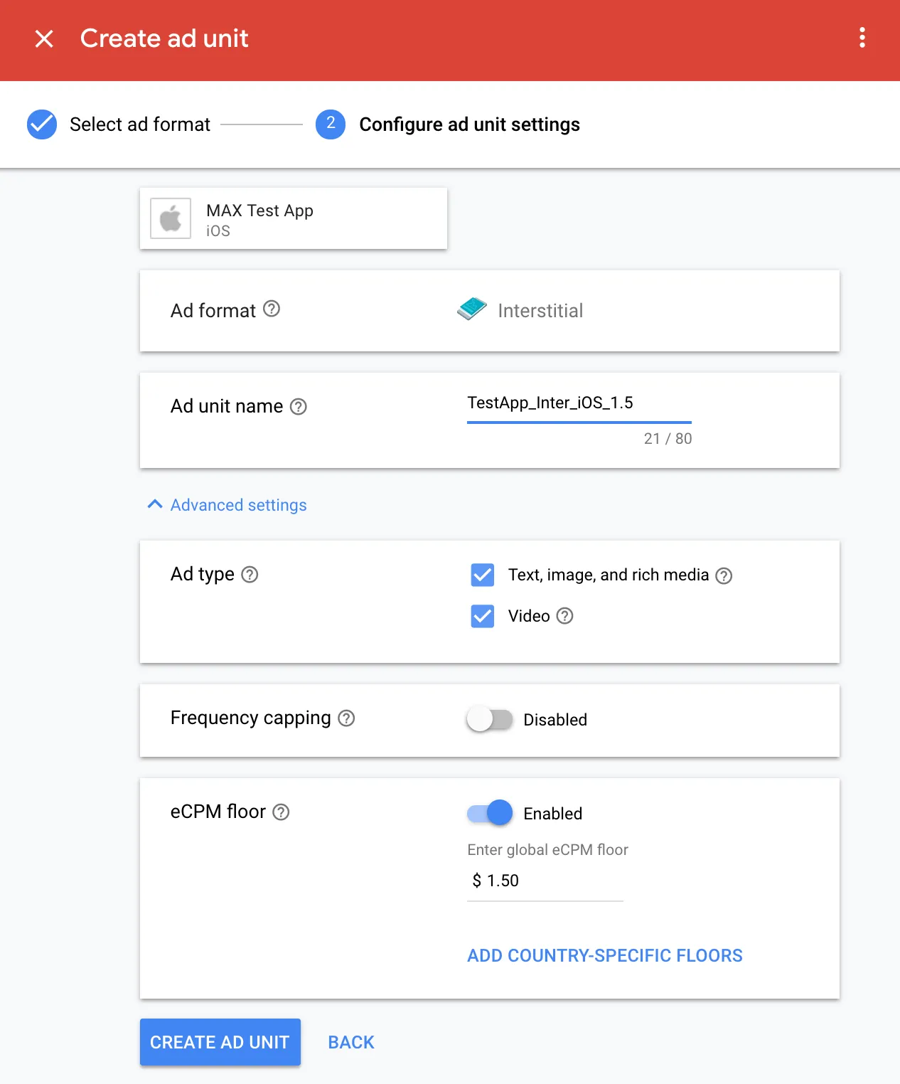900x1084 pixels.
Task: Open help for Ad type
Action: (x=250, y=575)
